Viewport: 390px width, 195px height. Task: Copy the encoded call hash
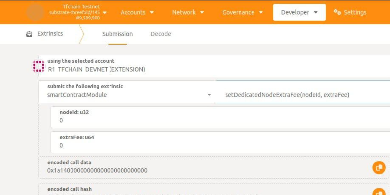tap(379, 192)
